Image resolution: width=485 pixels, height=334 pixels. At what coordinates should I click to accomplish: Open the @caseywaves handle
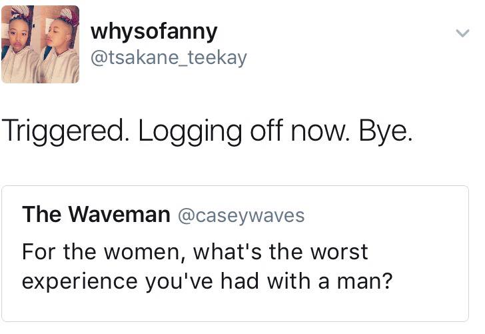pyautogui.click(x=241, y=215)
